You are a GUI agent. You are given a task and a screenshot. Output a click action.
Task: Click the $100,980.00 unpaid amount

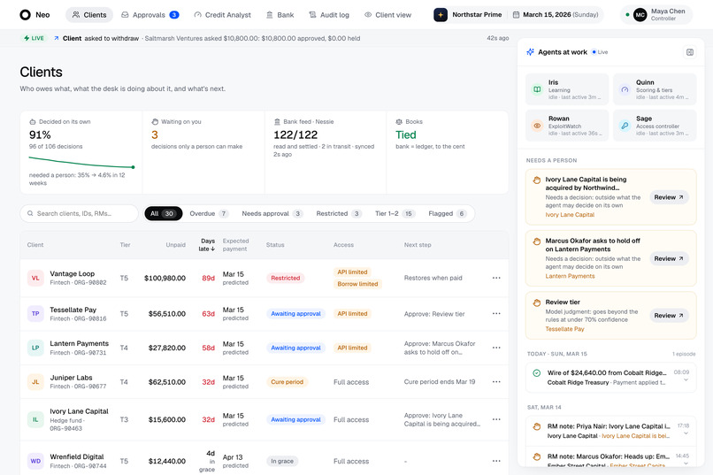[x=165, y=278]
